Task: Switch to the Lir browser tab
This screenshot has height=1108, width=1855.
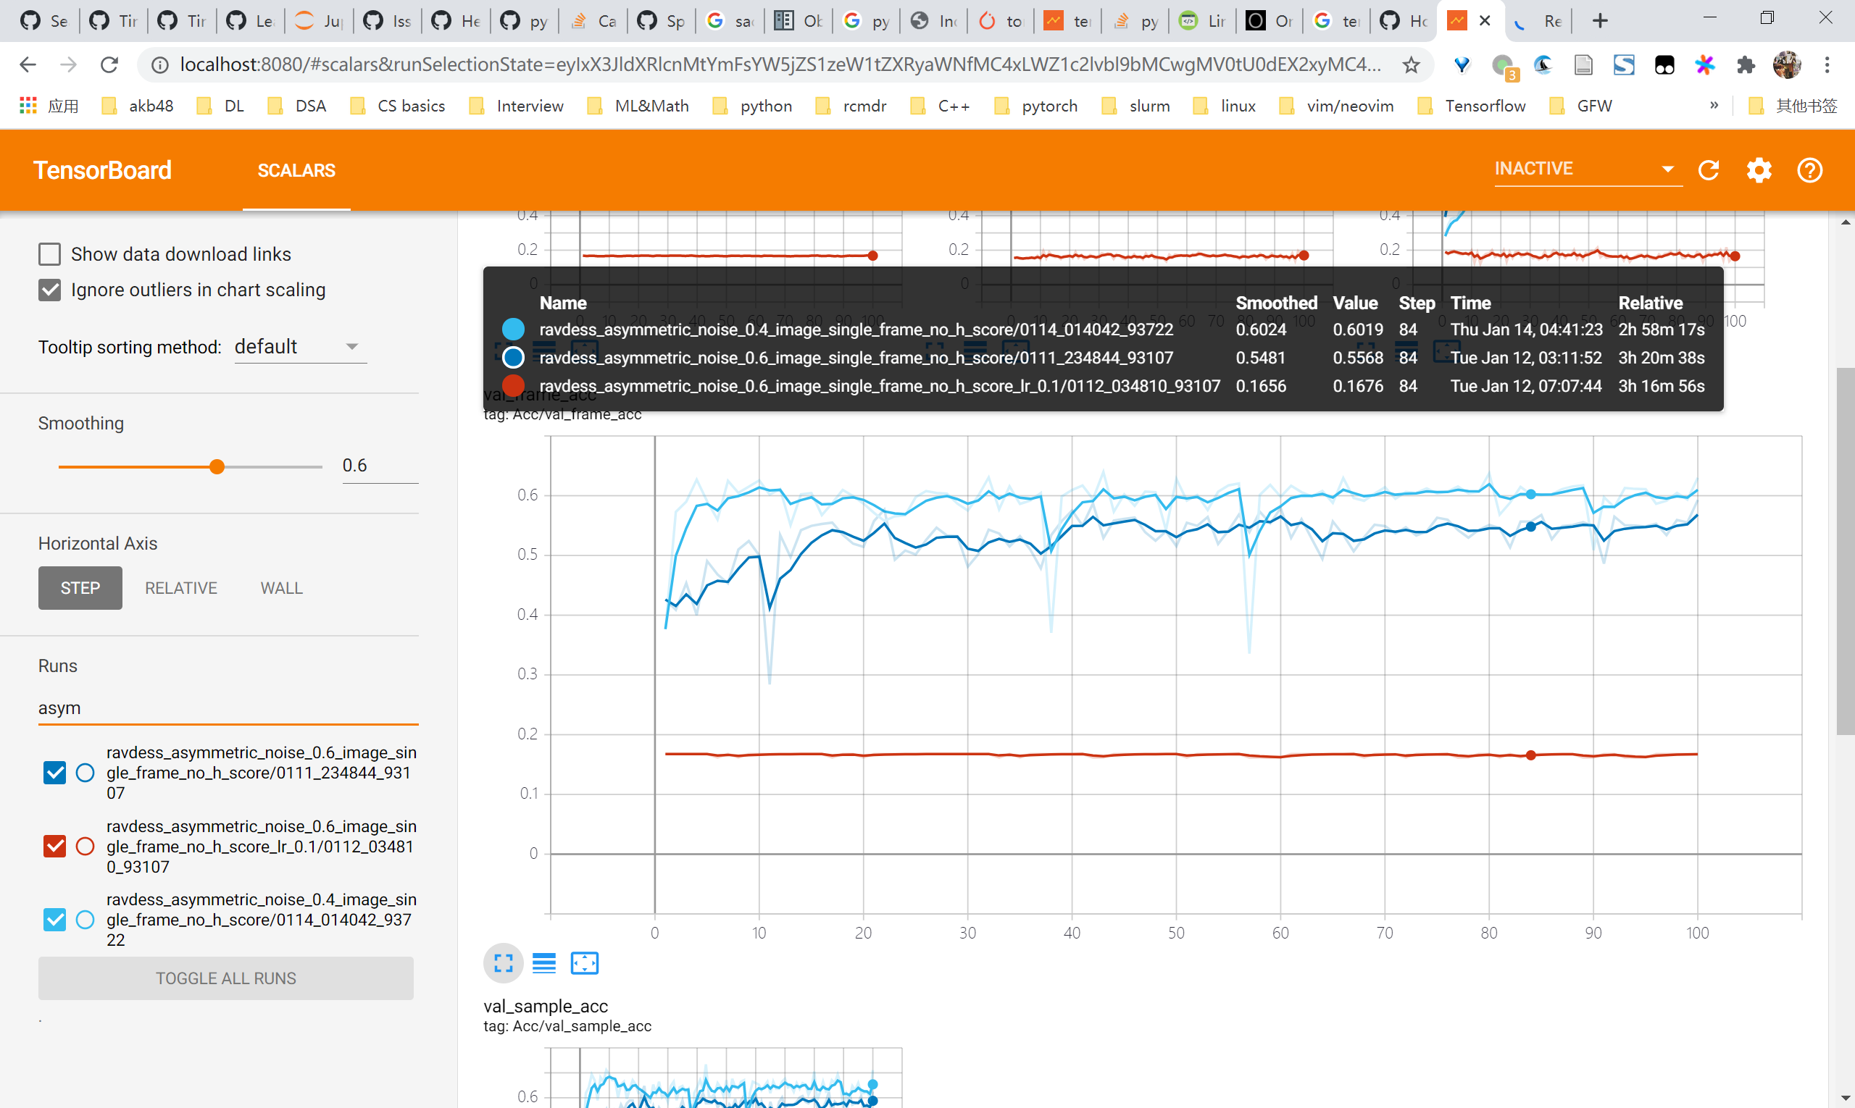Action: [x=1202, y=21]
